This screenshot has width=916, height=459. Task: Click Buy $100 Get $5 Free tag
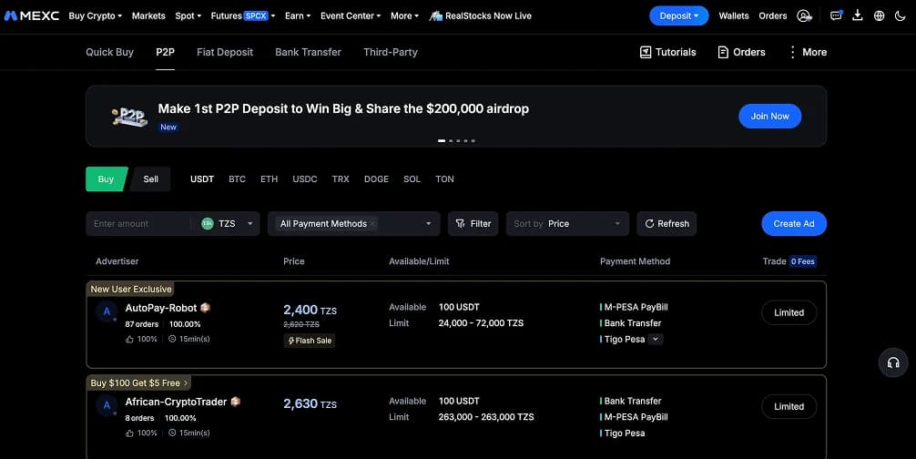[x=138, y=383]
